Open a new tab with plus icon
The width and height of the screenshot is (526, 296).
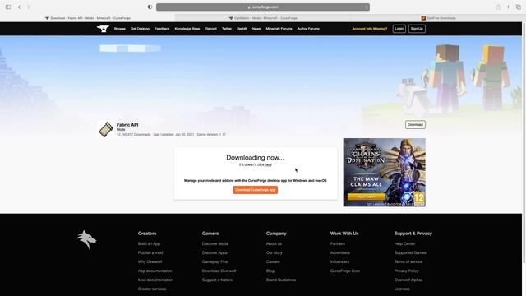pyautogui.click(x=508, y=7)
